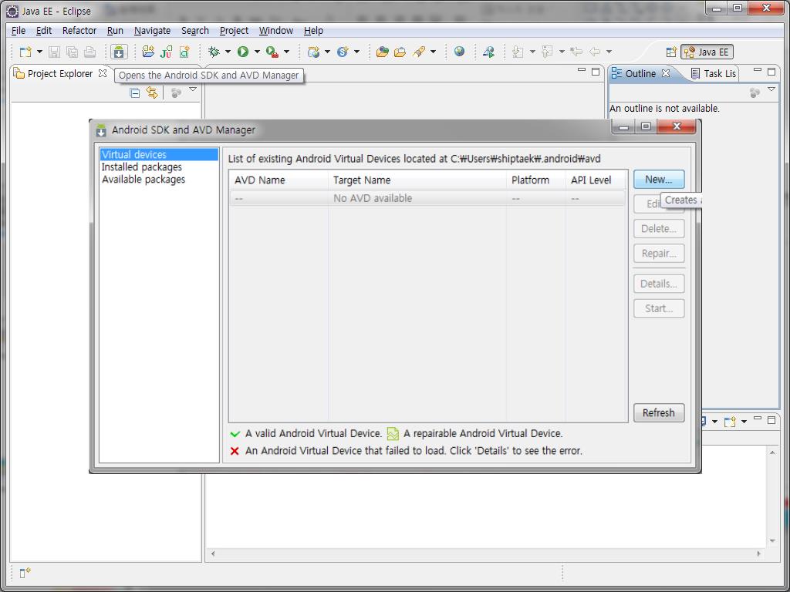Click New... to create an AVD
Image resolution: width=790 pixels, height=592 pixels.
659,180
